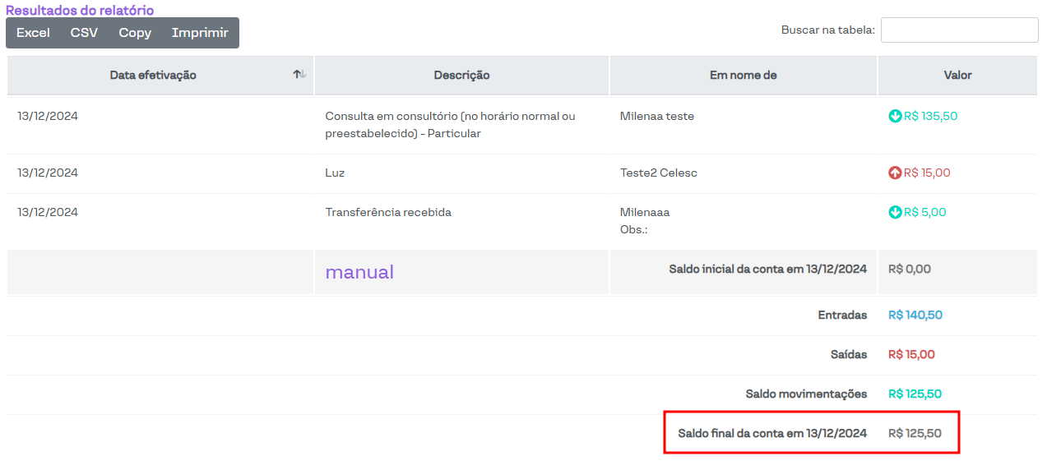1047x470 pixels.
Task: Click the green down-arrow icon beside R$ 5,00
Action: tap(895, 213)
